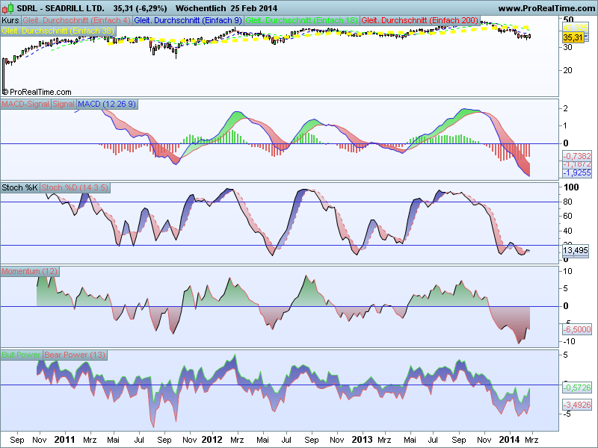Open Gleit. Durchschnitt (Einfach 38) legend

[58, 31]
